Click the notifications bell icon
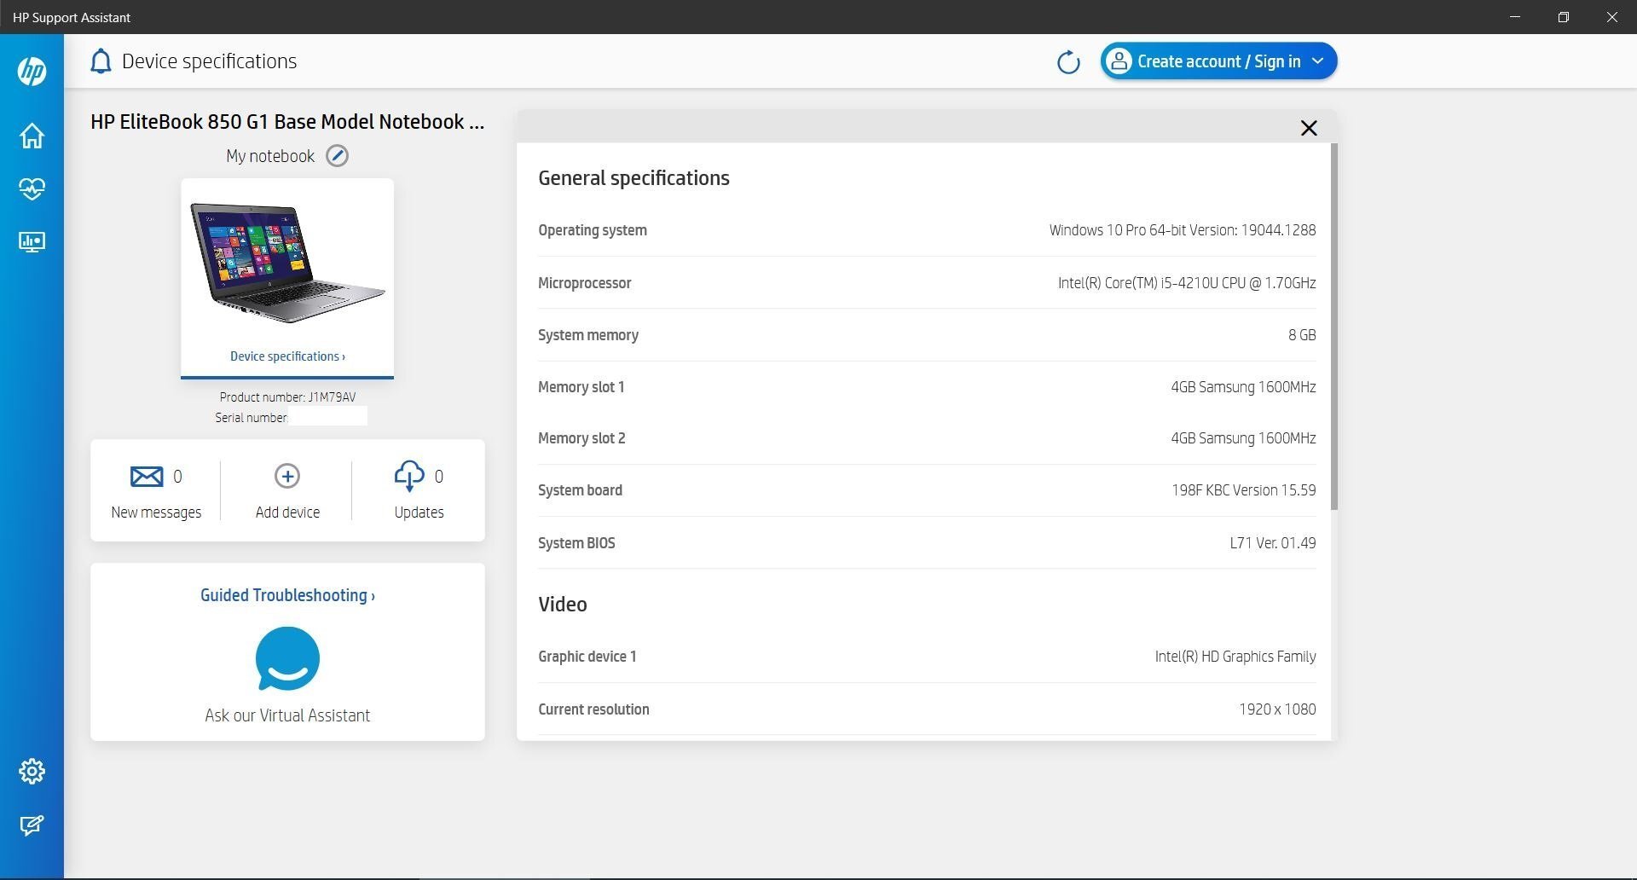This screenshot has height=880, width=1637. click(x=101, y=61)
